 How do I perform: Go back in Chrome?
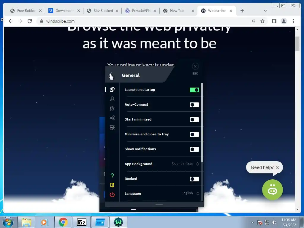[x=11, y=21]
